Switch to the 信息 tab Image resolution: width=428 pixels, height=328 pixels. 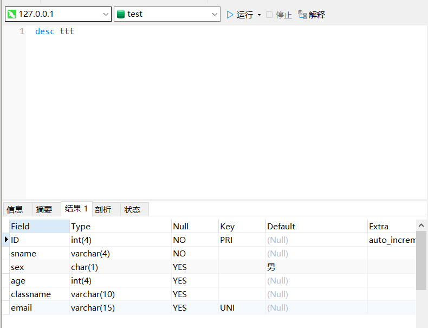click(x=15, y=209)
